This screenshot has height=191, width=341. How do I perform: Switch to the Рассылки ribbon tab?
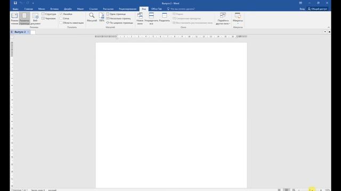pyautogui.click(x=108, y=9)
